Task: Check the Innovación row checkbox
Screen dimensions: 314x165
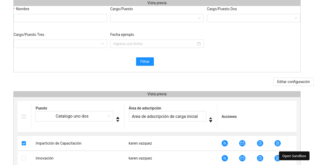Action: 24,158
